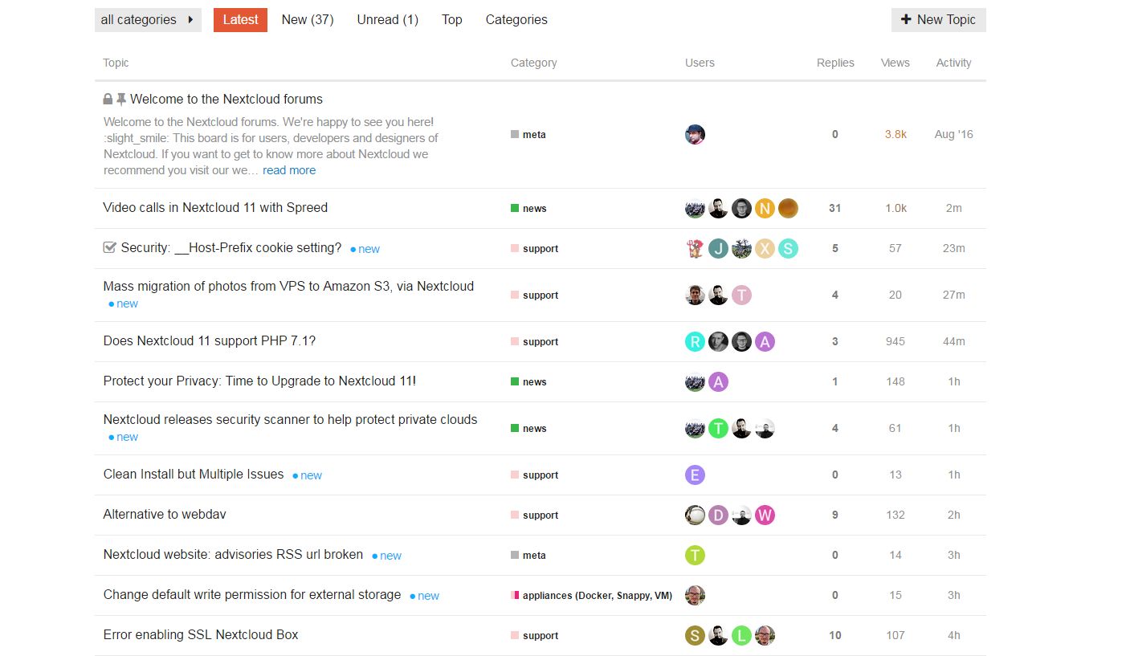This screenshot has height=656, width=1122.
Task: Open appliances (Docker, Snappy, VM) category
Action: [x=592, y=596]
